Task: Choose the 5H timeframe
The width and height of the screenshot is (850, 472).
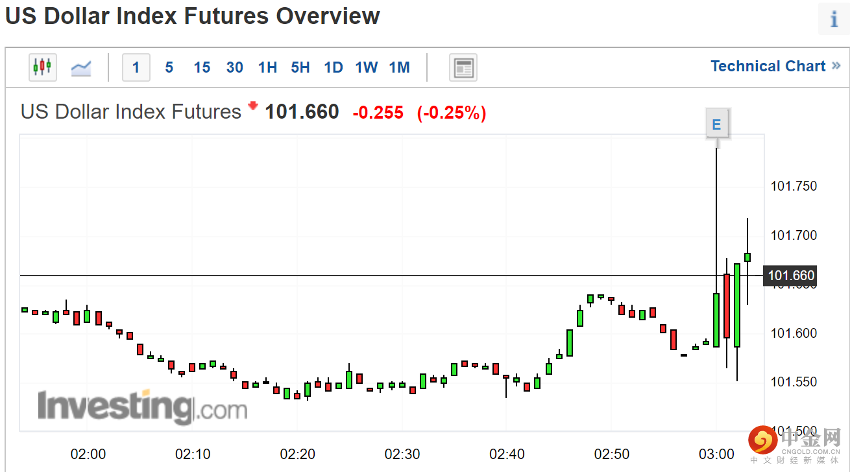Action: tap(300, 67)
